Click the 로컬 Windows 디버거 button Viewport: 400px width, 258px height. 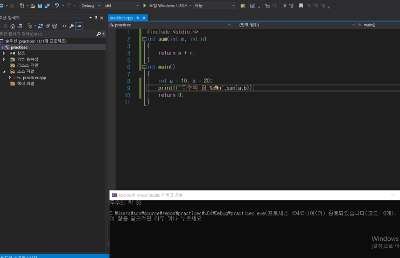point(168,5)
